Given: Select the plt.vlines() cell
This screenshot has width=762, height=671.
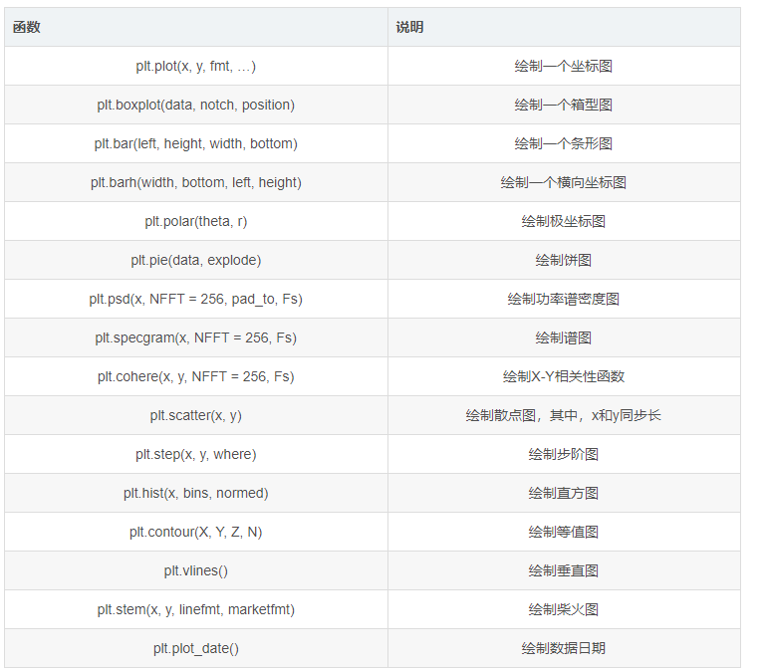Looking at the screenshot, I should 196,570.
